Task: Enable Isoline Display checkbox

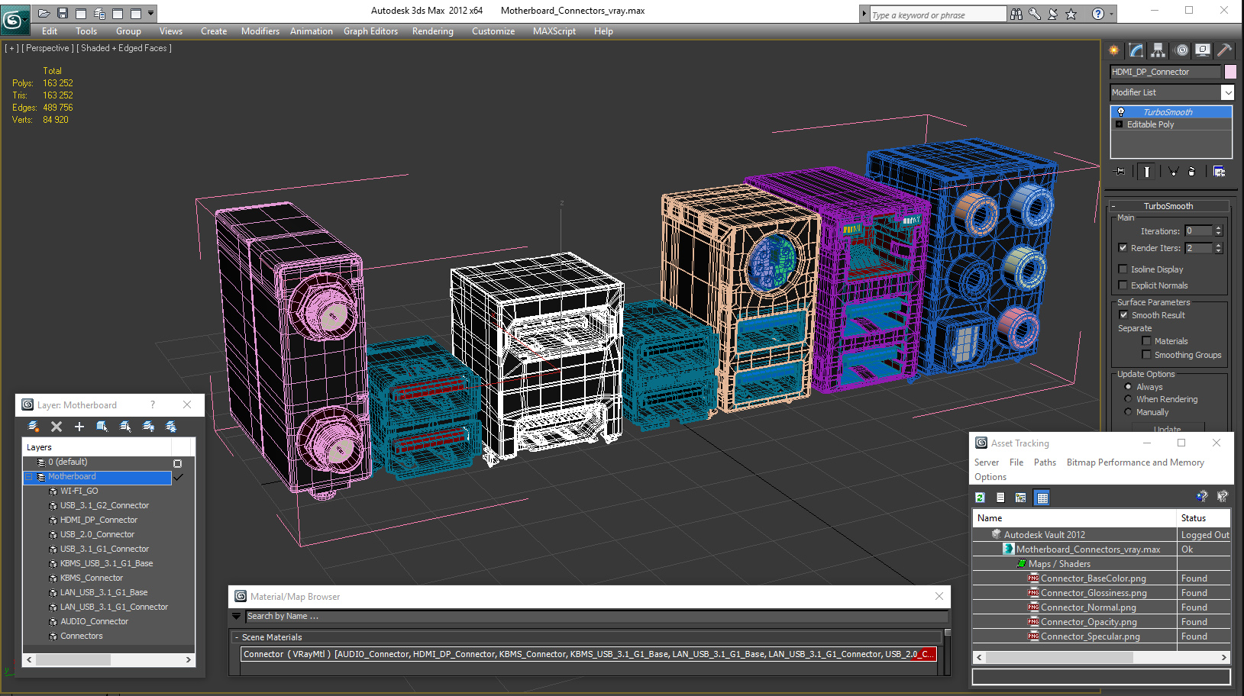Action: coord(1123,269)
